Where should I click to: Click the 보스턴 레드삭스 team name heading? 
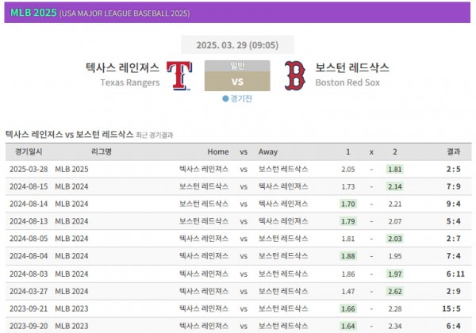pos(351,68)
